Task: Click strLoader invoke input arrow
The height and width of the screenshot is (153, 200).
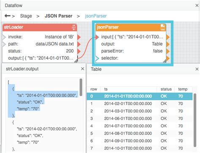Action: (4, 37)
